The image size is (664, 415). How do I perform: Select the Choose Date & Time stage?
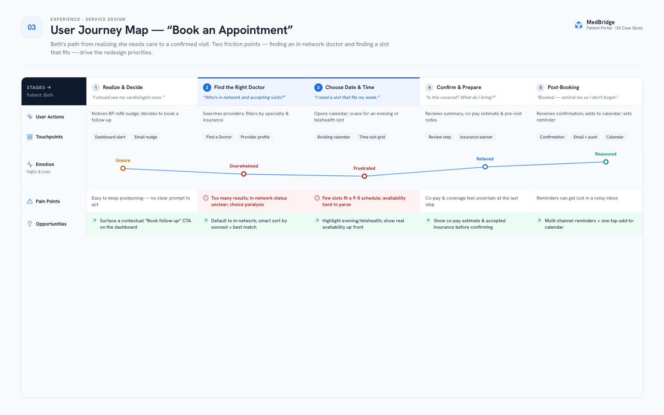click(364, 91)
